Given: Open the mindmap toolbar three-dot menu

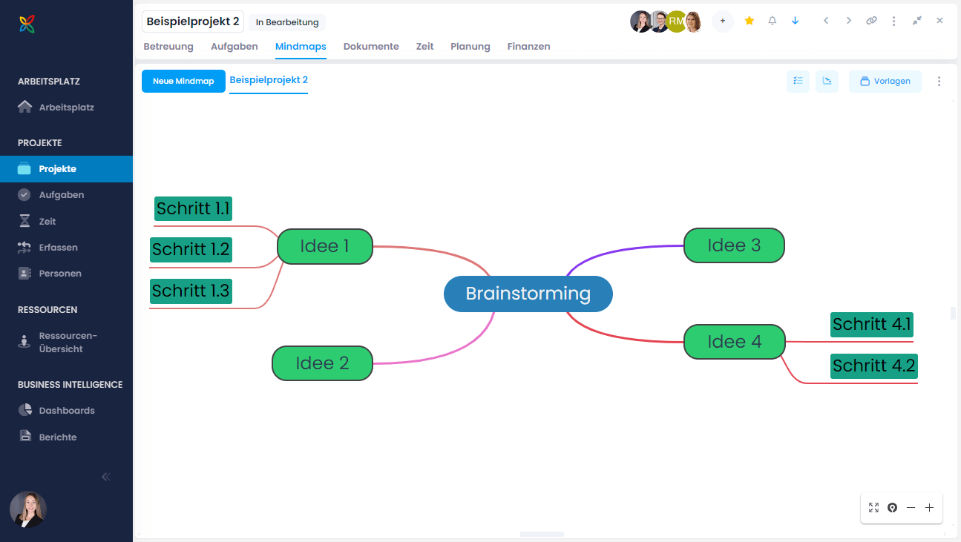Looking at the screenshot, I should point(939,82).
